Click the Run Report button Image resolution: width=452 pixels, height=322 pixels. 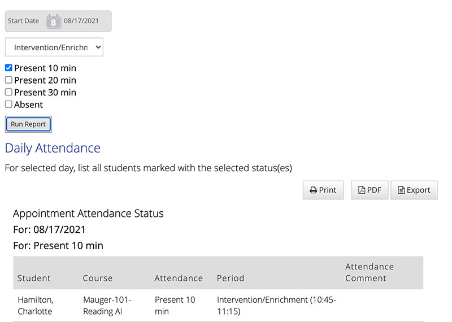point(28,124)
